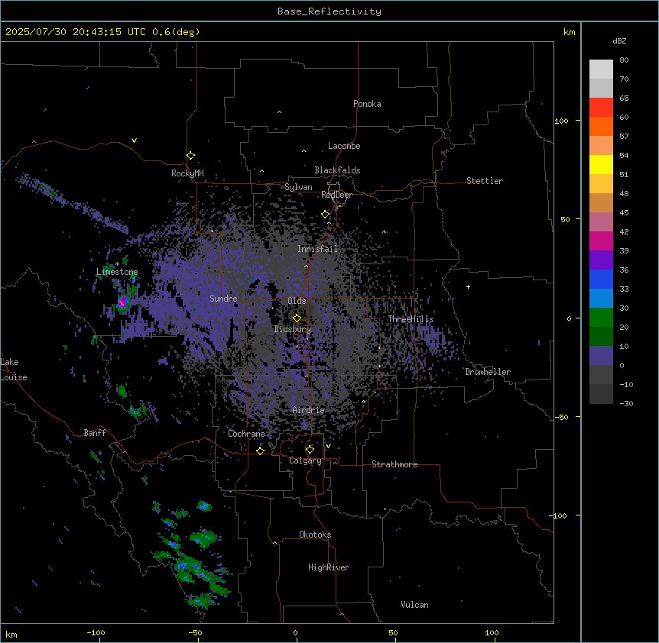Click the bright blue 36 dBZ legend swatch
The height and width of the screenshot is (643, 659).
click(x=601, y=279)
